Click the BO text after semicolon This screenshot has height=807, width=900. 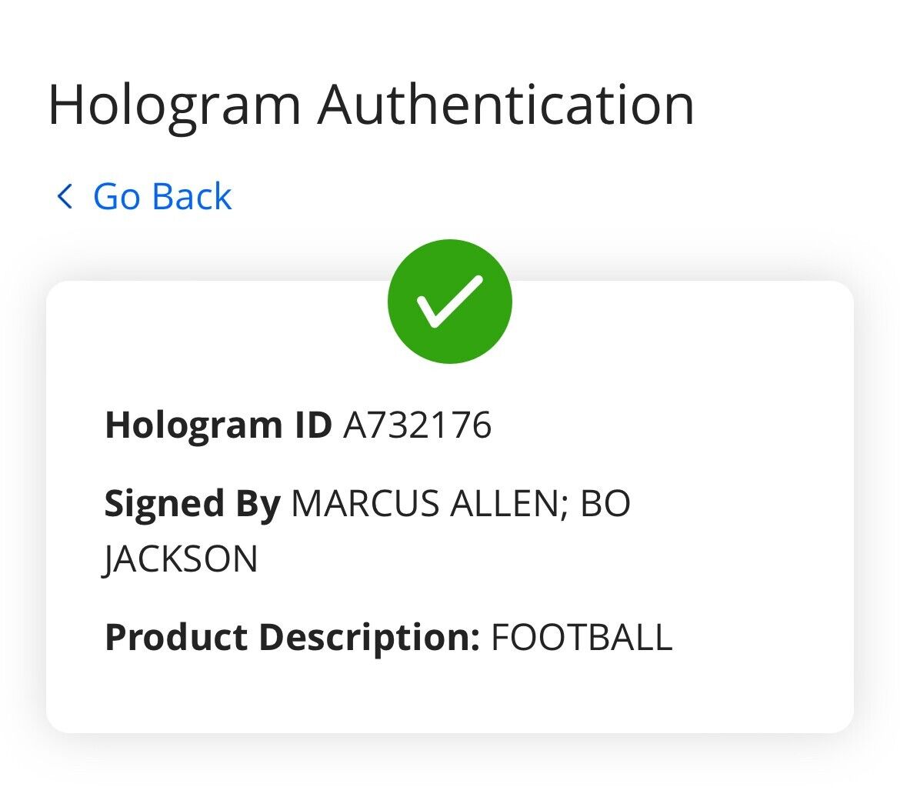605,505
